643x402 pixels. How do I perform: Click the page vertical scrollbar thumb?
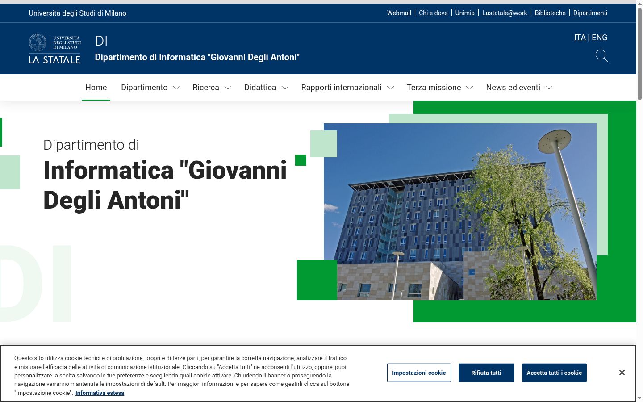click(x=639, y=54)
